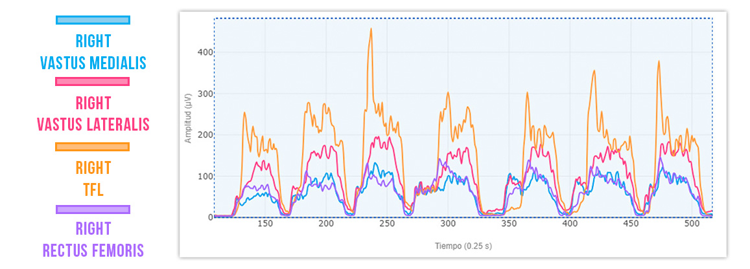Click the 250 tick label on x-axis
The image size is (750, 269).
[x=387, y=224]
